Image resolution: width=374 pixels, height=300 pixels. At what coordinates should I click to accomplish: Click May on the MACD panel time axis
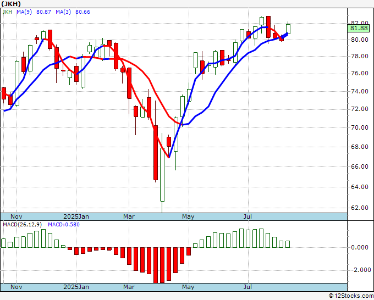coord(188,287)
